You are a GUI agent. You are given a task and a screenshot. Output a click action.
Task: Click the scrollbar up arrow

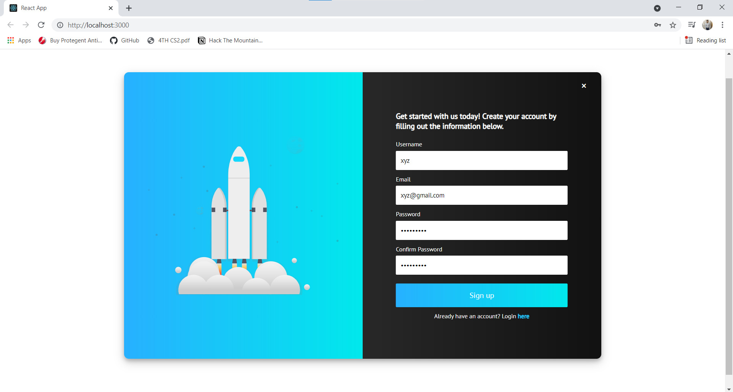click(x=729, y=54)
